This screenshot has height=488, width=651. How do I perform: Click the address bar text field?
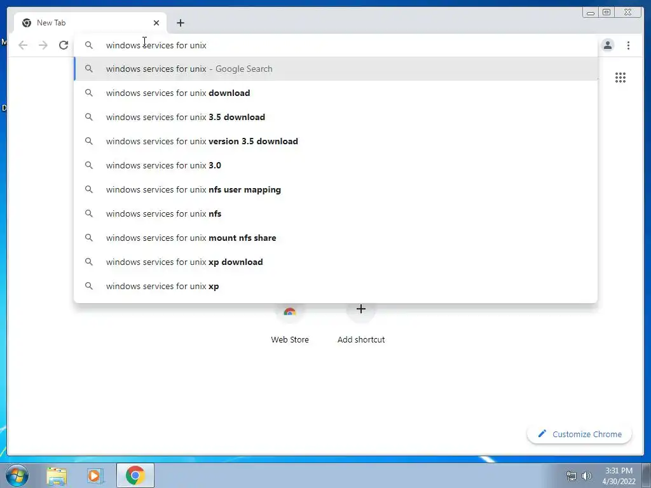coord(336,45)
